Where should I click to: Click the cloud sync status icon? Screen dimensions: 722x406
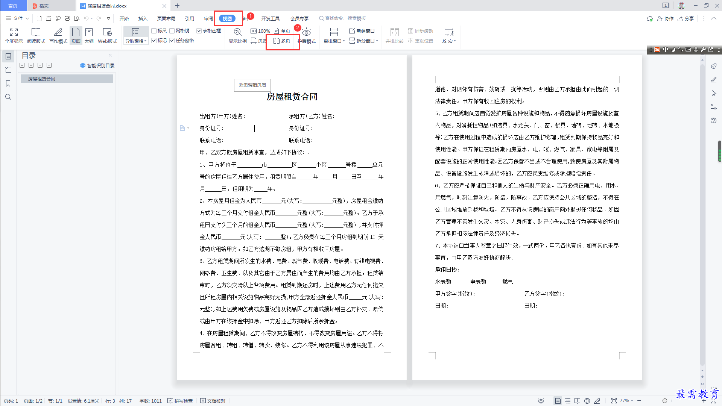click(x=649, y=18)
